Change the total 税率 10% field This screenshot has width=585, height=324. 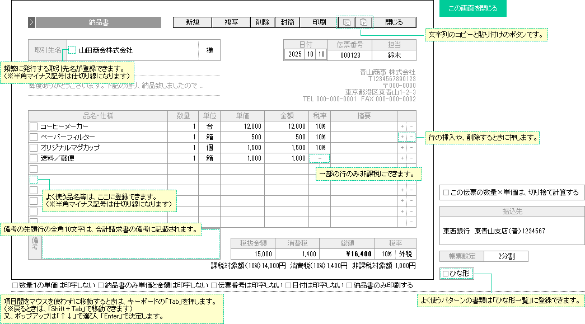tap(386, 254)
